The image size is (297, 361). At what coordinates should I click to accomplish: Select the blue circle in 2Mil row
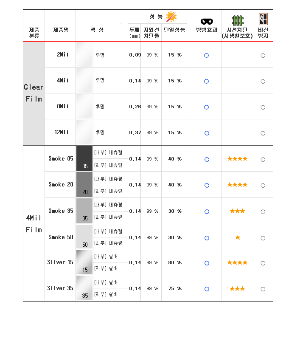pyautogui.click(x=206, y=56)
